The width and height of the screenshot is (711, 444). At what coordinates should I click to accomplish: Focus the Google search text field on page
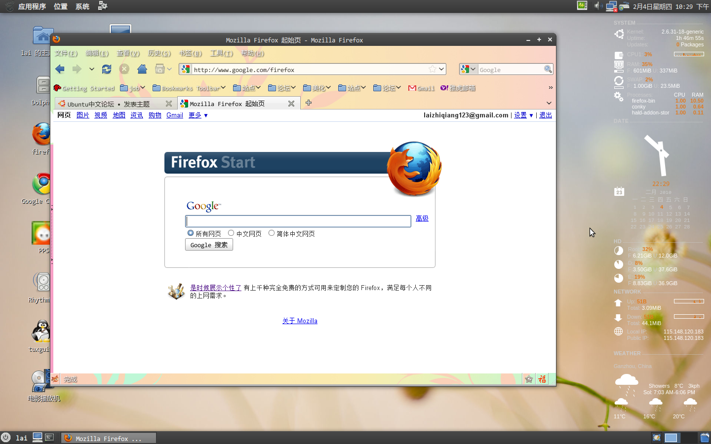tap(298, 221)
